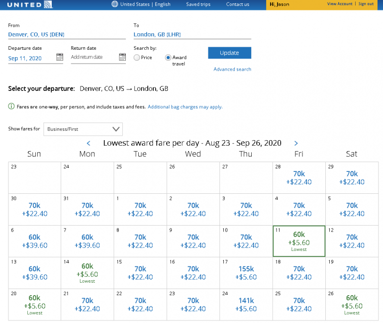Screen dimensions: 383x323
Task: Select Sep 14 lowest fare 60k cell
Action: tap(87, 272)
